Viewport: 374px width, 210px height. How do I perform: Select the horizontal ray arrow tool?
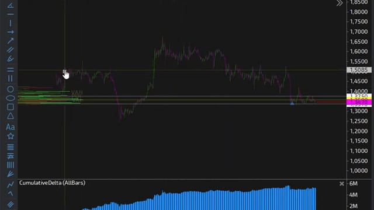click(11, 32)
